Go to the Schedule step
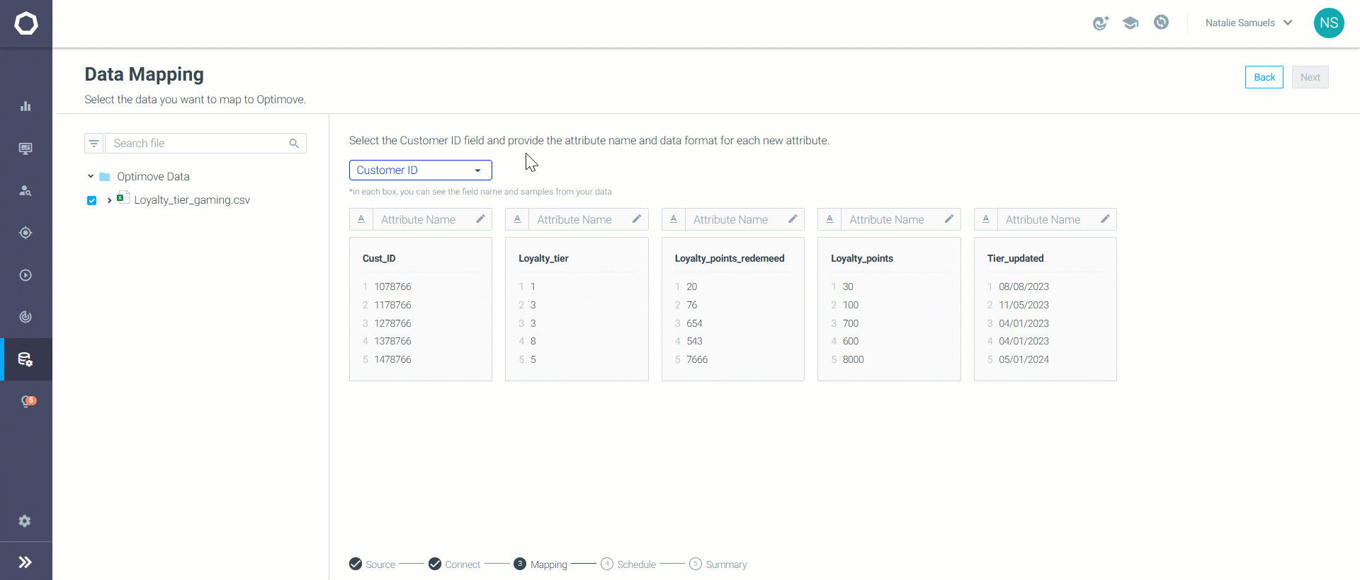Screen dimensions: 1360x580 click(628, 564)
